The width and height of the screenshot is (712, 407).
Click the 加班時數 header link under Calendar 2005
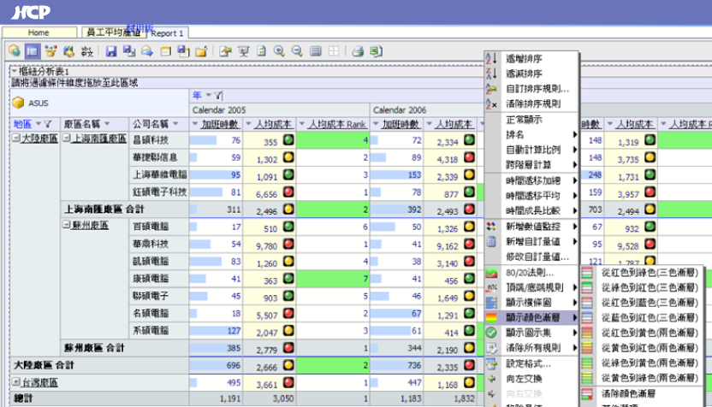(220, 124)
